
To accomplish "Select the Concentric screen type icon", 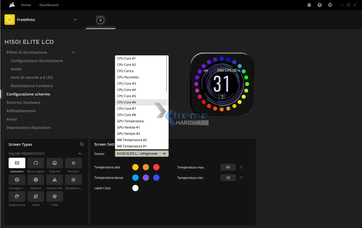I will [x=17, y=163].
